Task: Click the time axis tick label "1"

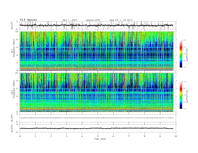Action: point(35,136)
